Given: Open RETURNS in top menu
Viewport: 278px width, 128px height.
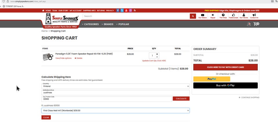Looking at the screenshot, I should point(101,11).
